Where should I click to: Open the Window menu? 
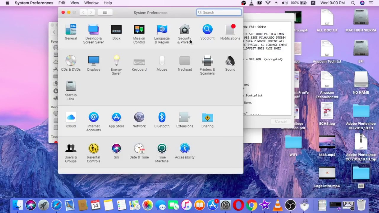(91, 3)
